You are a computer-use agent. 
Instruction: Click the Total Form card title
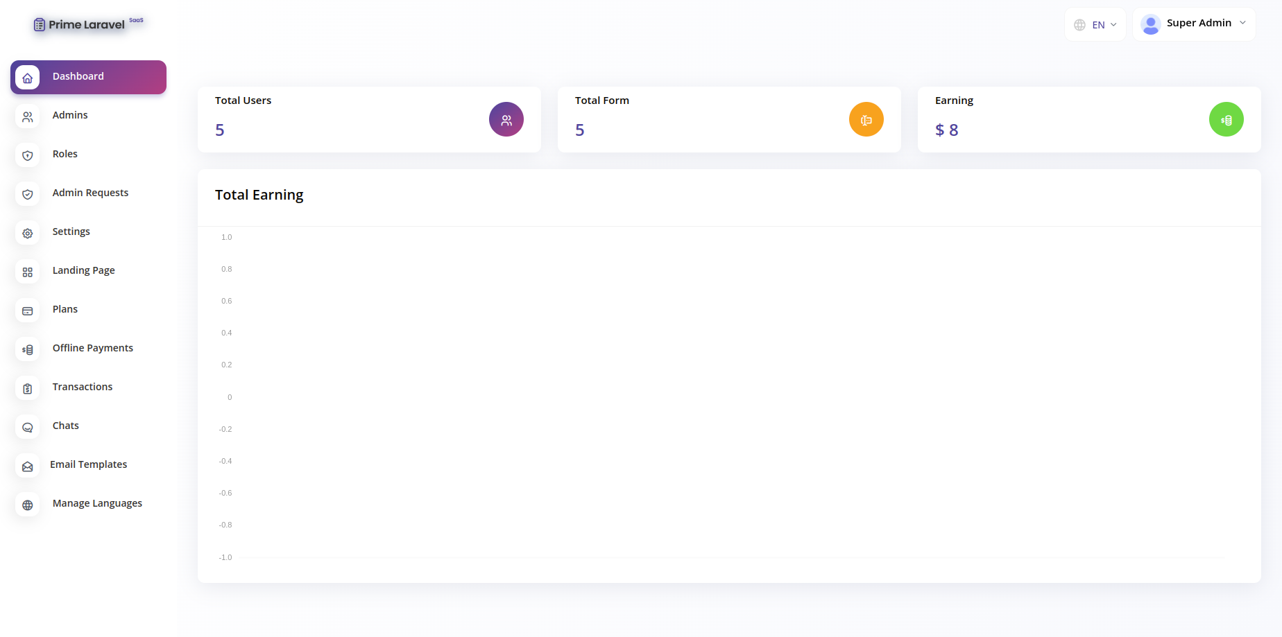(602, 101)
